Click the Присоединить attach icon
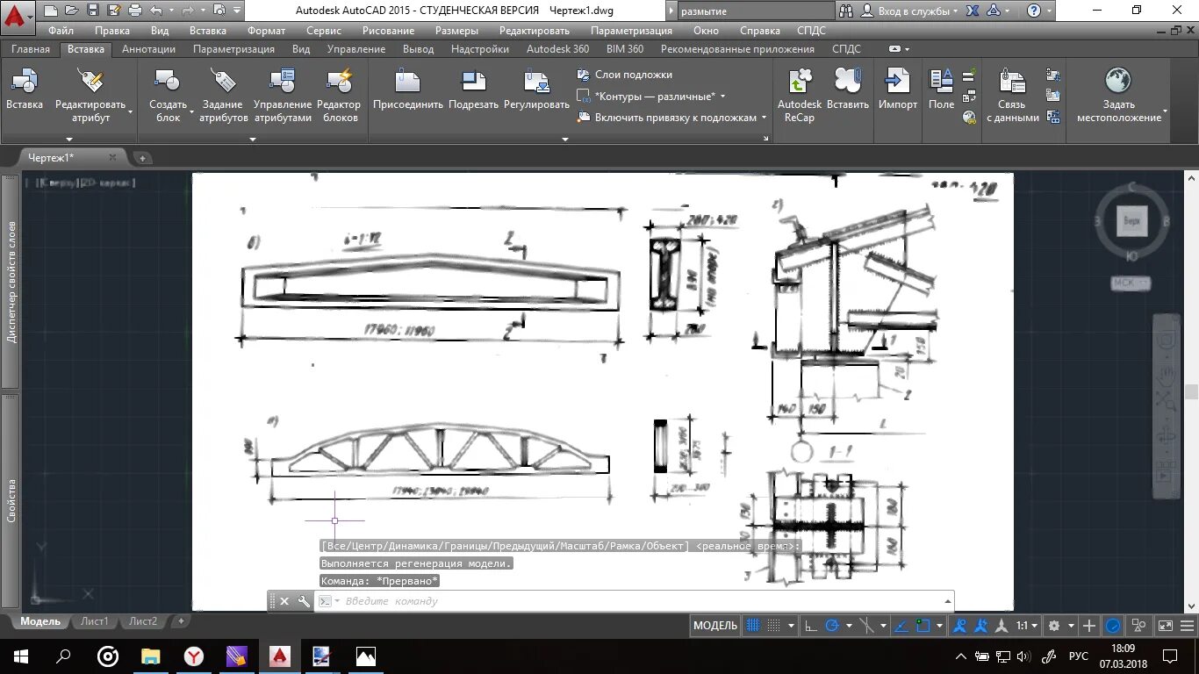This screenshot has height=674, width=1199. 407,91
